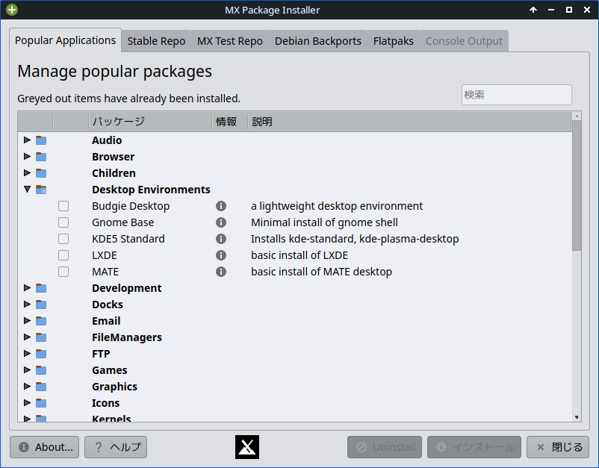Viewport: 599px width, 468px height.
Task: Click the FTP folder icon
Action: (x=41, y=354)
